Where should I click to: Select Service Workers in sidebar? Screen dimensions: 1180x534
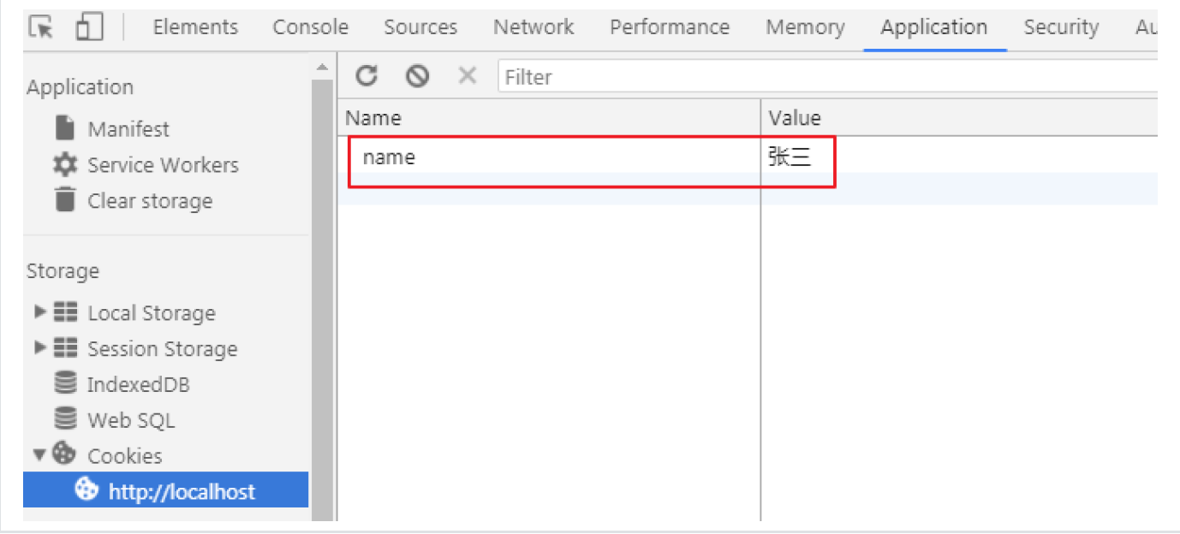point(163,165)
